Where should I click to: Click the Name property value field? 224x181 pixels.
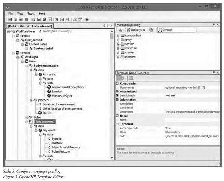192,120
